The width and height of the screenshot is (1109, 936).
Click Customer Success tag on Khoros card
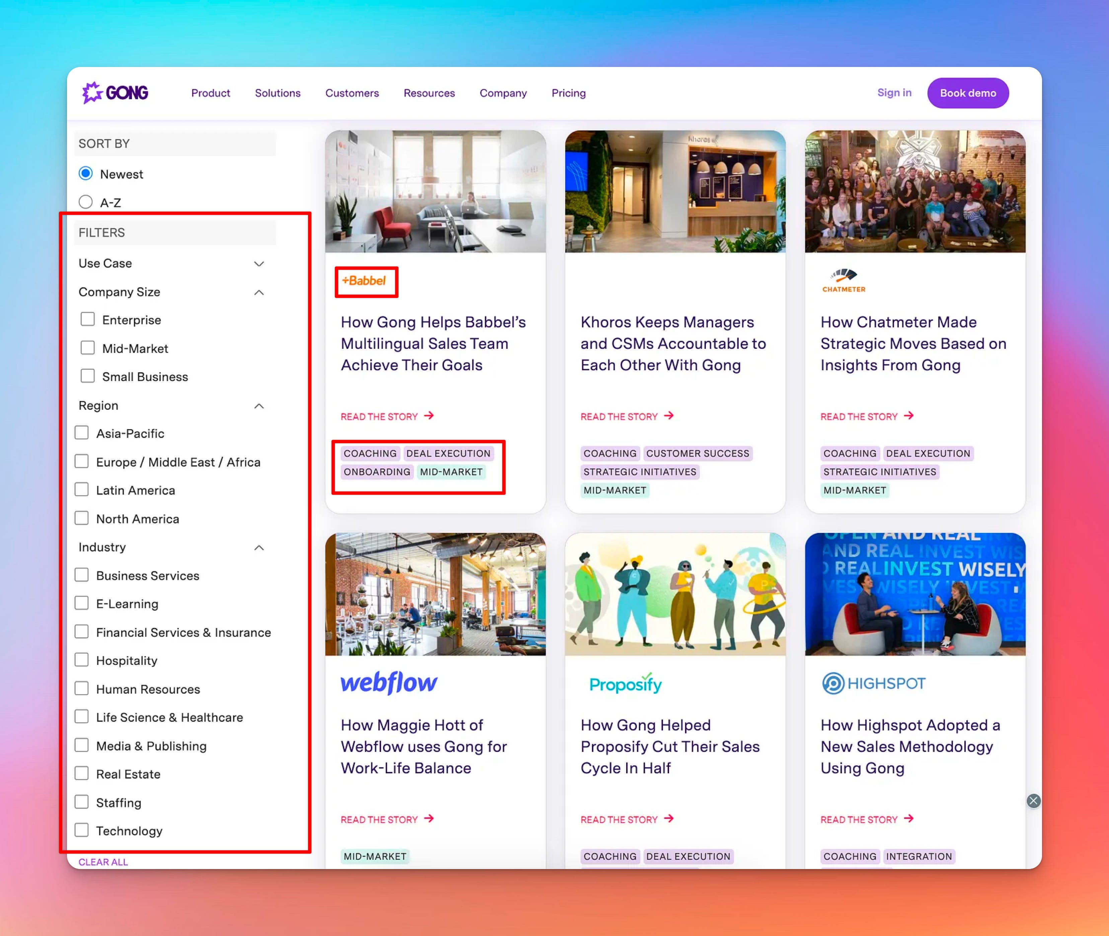[x=698, y=453]
